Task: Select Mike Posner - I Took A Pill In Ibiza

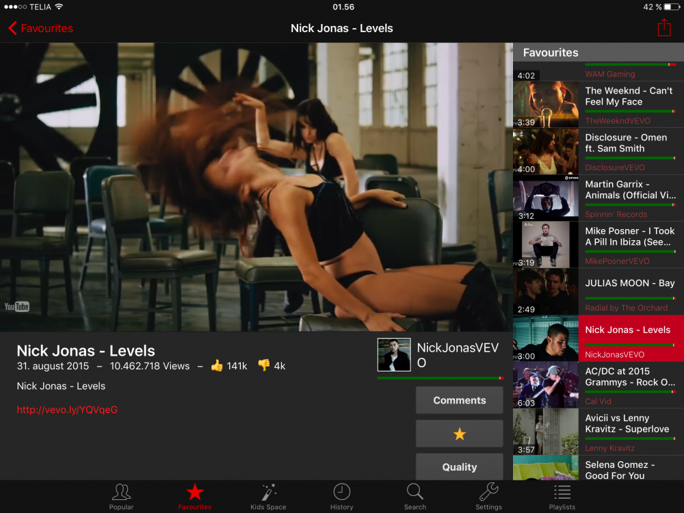Action: [598, 244]
